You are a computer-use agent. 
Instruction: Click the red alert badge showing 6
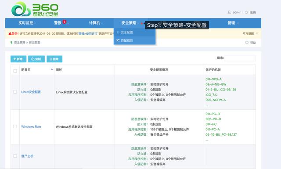(65, 22)
